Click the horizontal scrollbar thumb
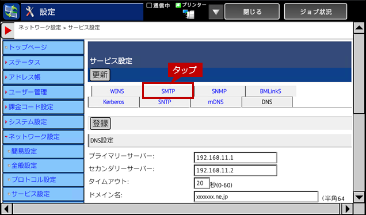This screenshot has height=215, width=366. pos(176,209)
